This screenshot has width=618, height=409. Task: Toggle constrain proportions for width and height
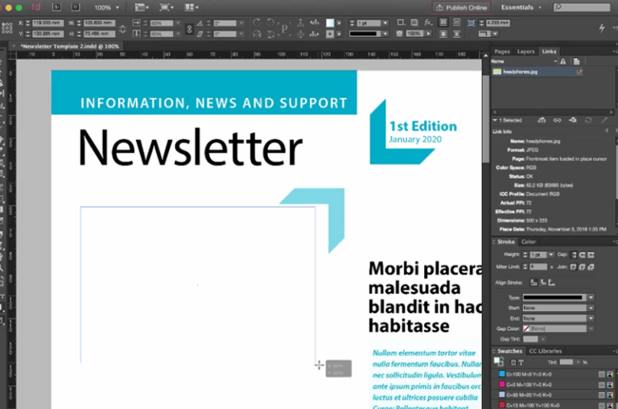click(x=122, y=28)
